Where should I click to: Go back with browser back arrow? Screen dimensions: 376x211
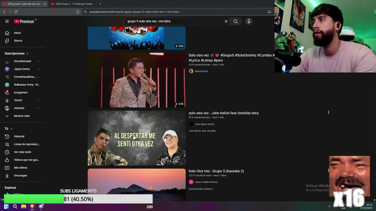click(4, 12)
